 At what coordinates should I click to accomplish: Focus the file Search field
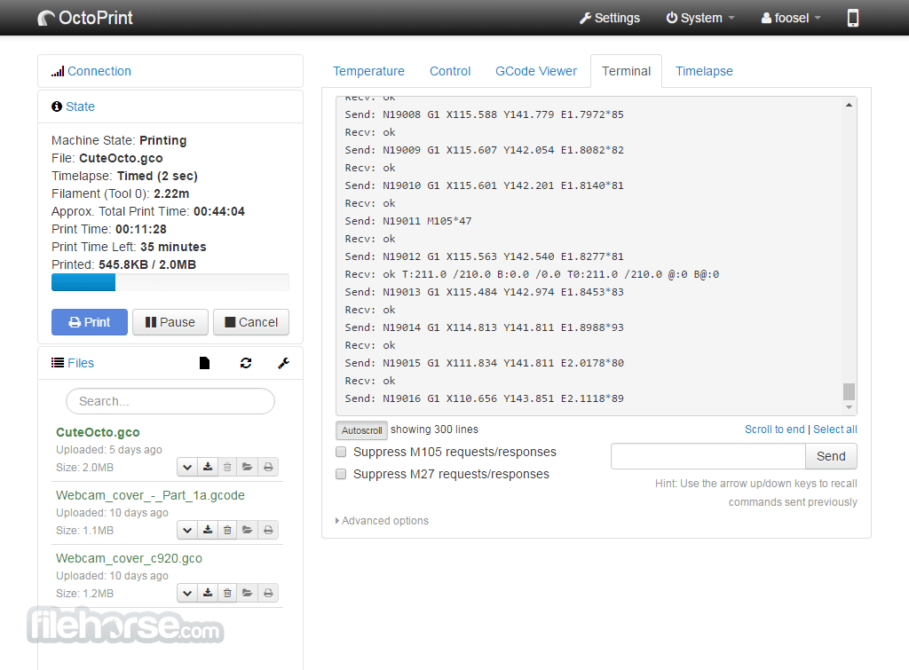pyautogui.click(x=170, y=401)
